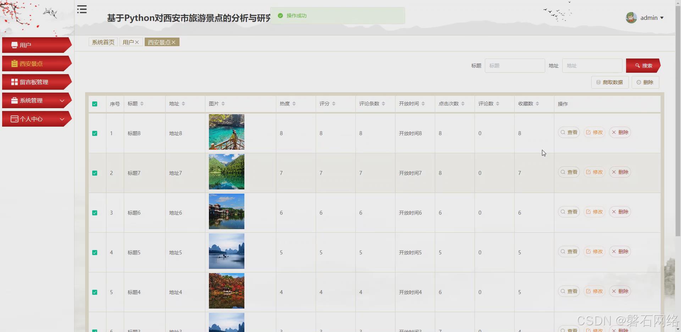Edit the 标题7 row
The width and height of the screenshot is (681, 332).
pos(594,172)
